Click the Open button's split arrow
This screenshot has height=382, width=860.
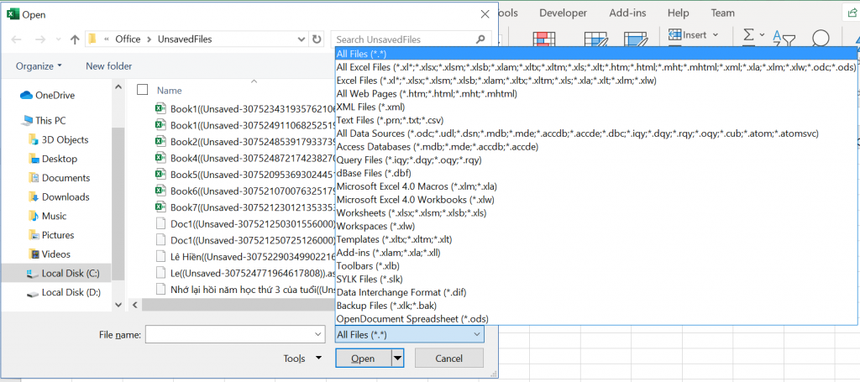coord(397,358)
